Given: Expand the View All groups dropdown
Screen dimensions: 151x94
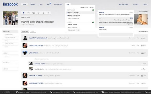Looking at the screenshot, I should point(7,56).
